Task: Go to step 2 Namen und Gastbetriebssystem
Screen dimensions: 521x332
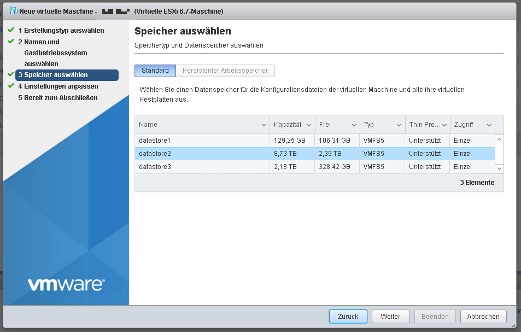Action: point(56,53)
